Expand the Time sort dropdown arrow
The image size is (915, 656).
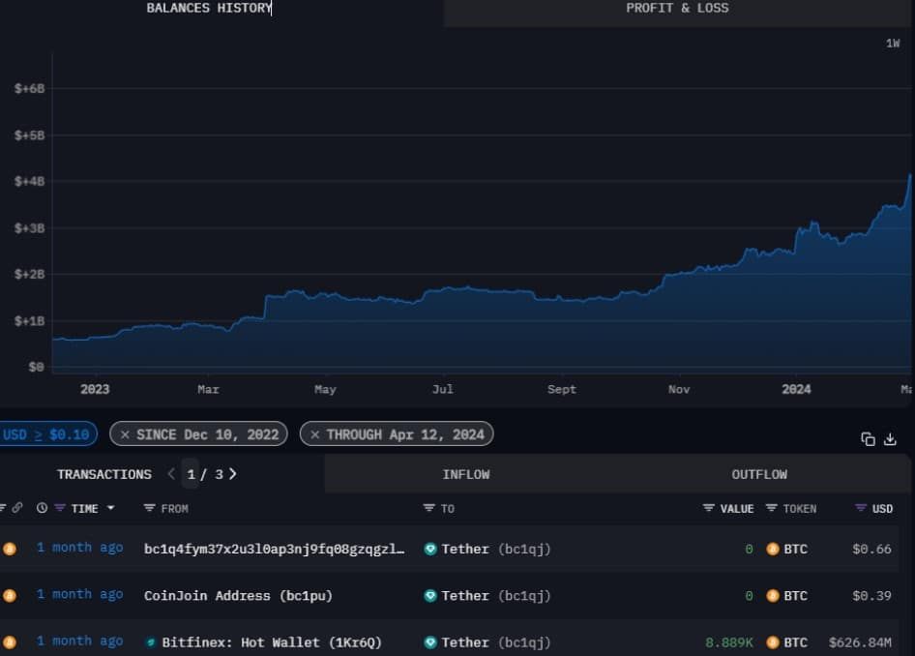click(x=111, y=508)
